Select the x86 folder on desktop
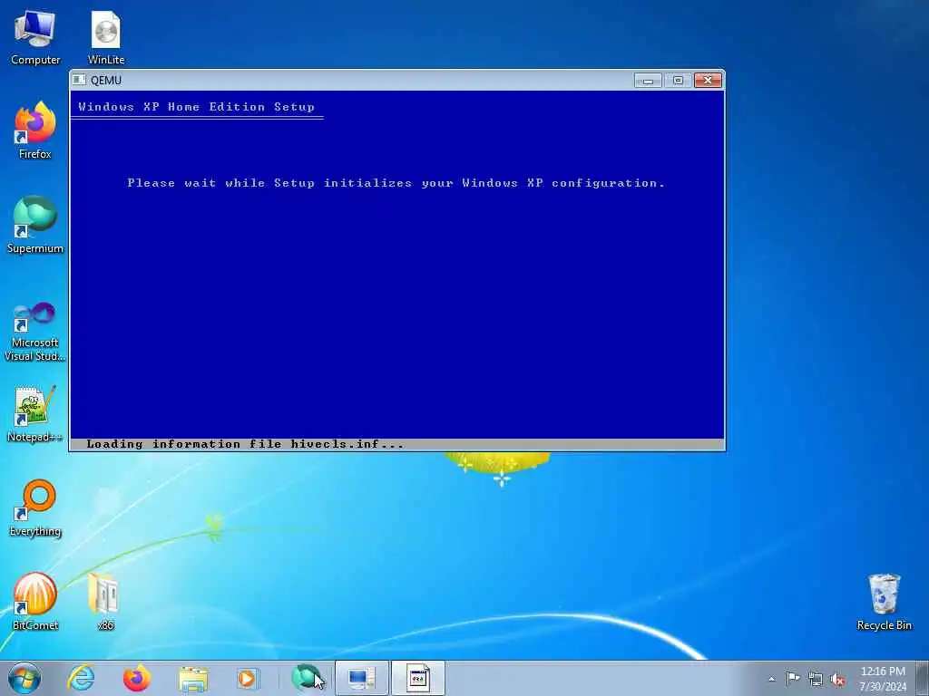 coord(105,602)
